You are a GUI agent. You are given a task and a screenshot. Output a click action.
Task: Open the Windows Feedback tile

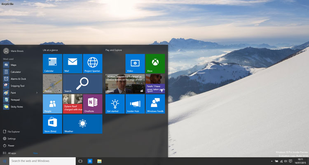tap(155, 104)
